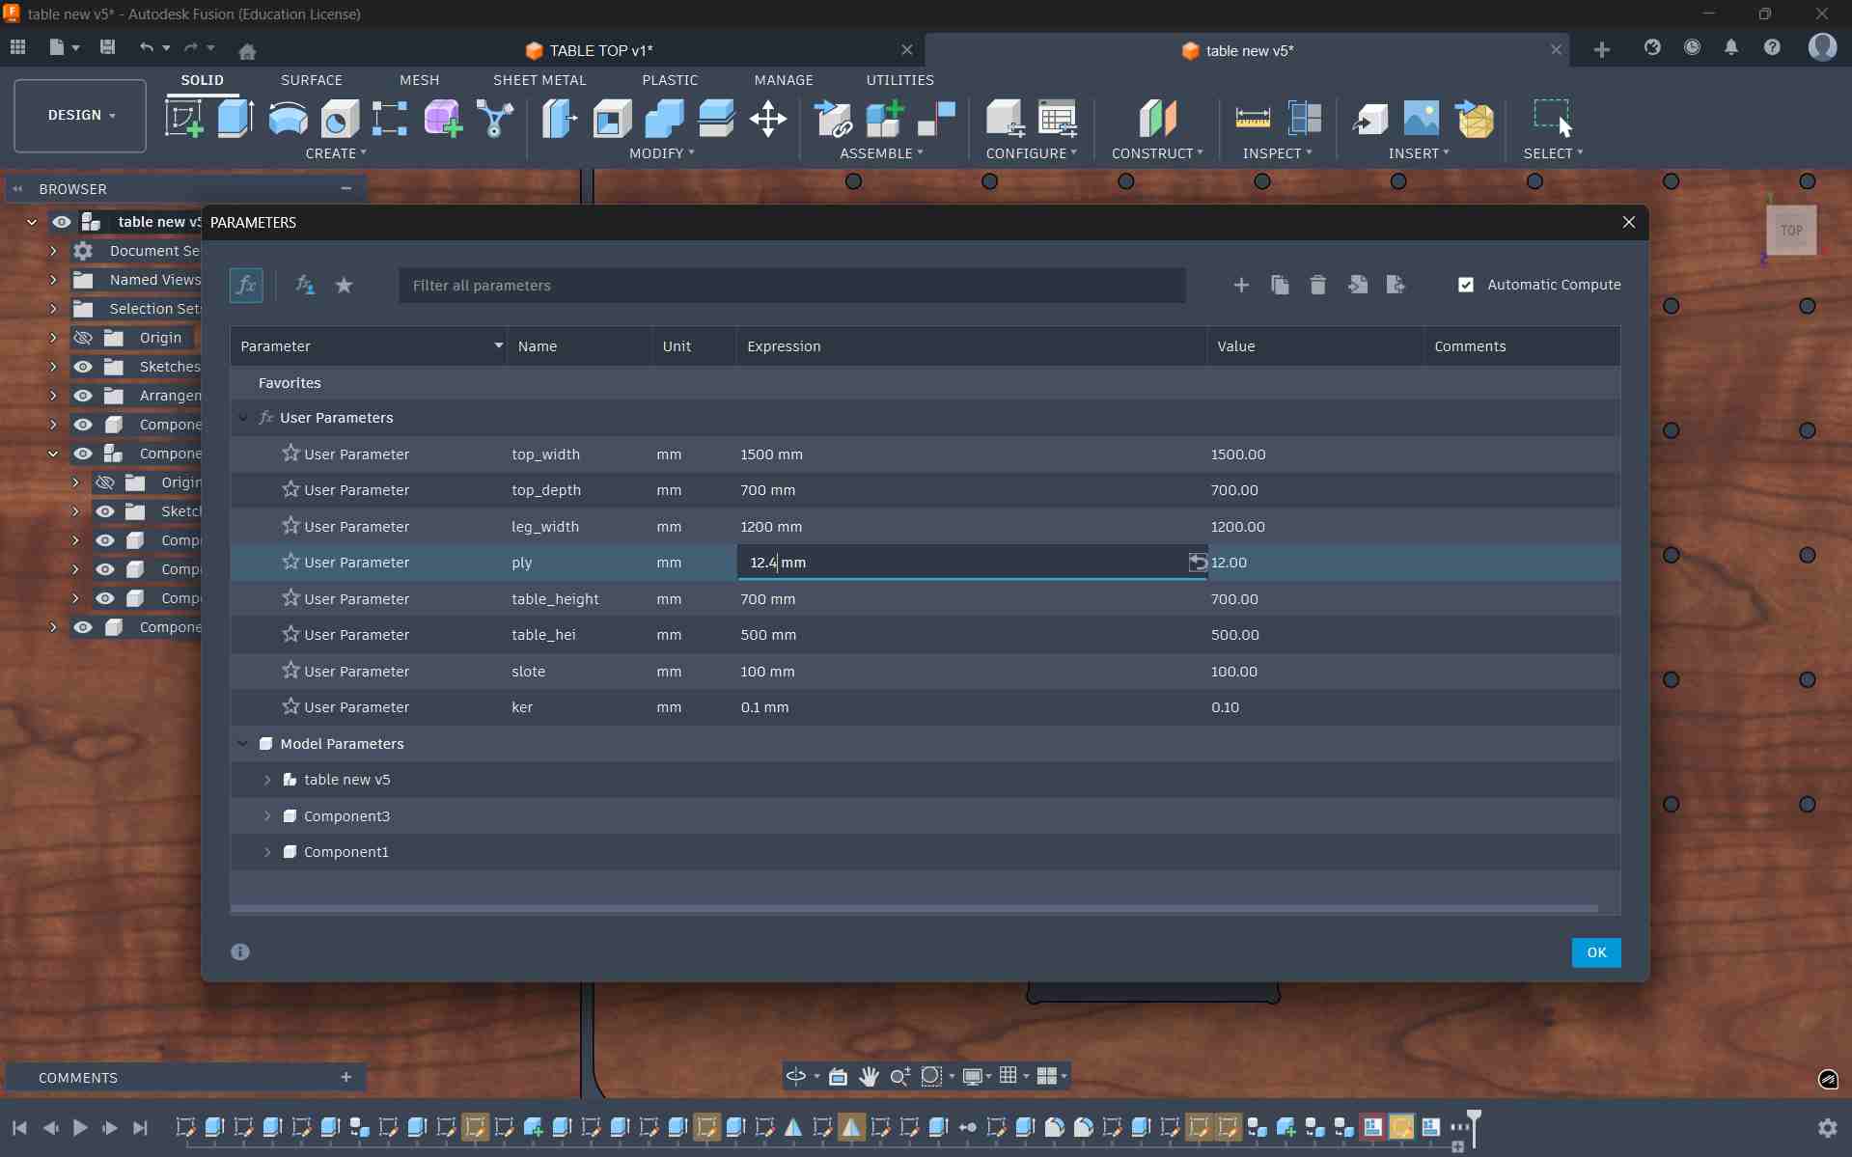This screenshot has width=1852, height=1157.
Task: Toggle visibility of the Sketches folder
Action: coord(84,367)
